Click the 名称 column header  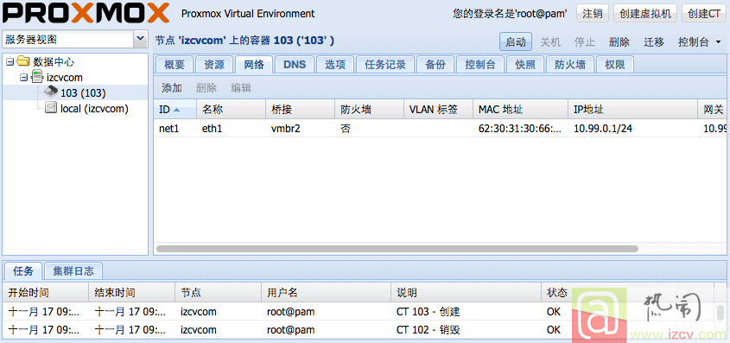click(231, 110)
